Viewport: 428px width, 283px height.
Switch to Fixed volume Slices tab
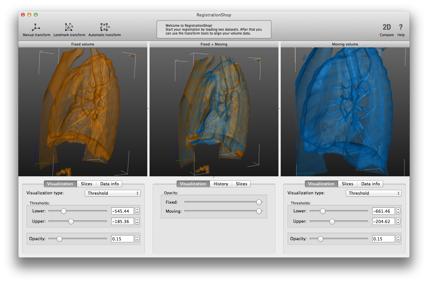[x=86, y=184]
